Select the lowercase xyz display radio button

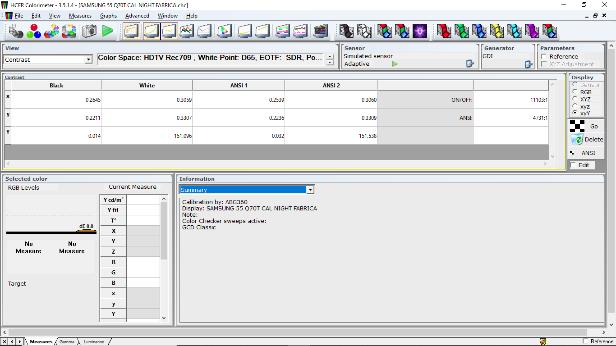coord(575,106)
